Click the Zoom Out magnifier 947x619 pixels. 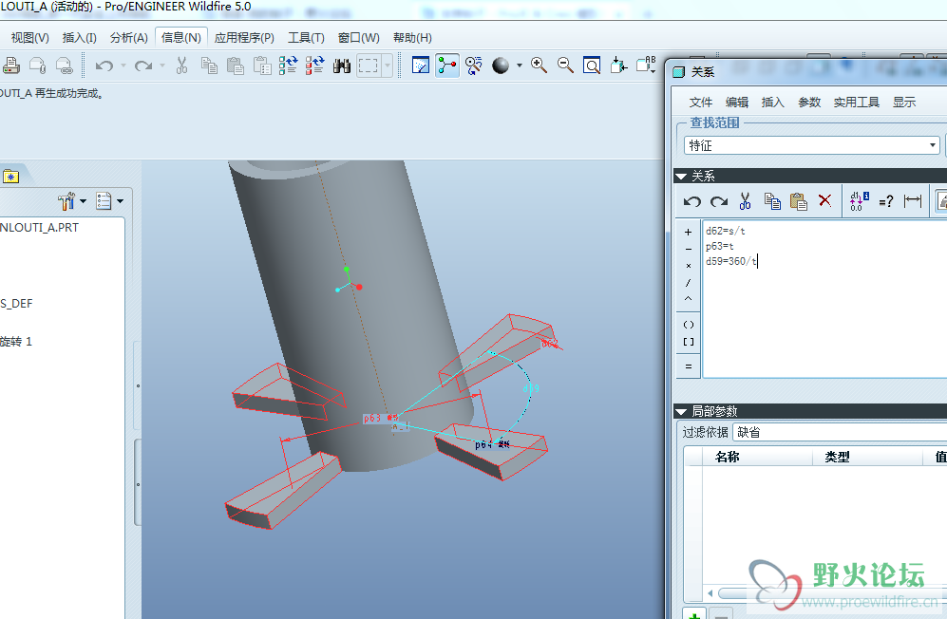(x=565, y=66)
